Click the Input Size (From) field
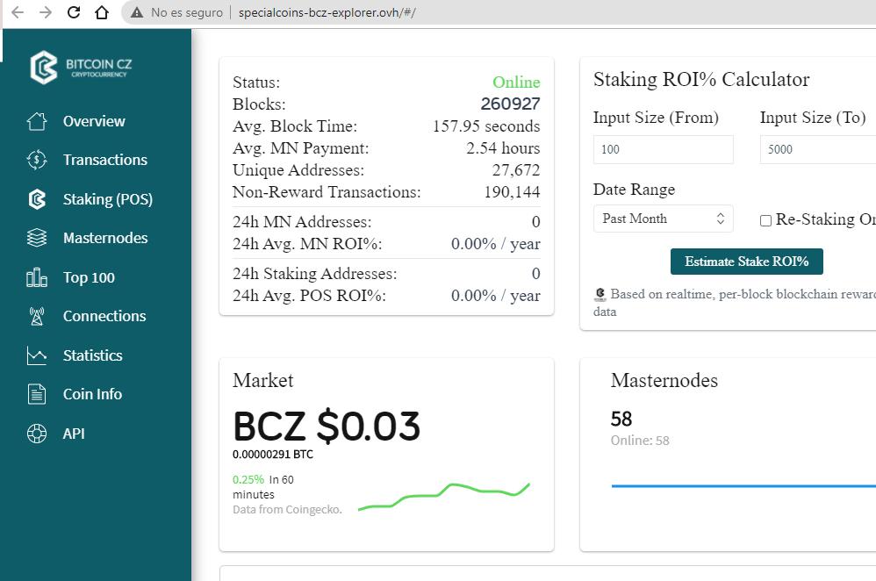This screenshot has height=581, width=876. [664, 149]
